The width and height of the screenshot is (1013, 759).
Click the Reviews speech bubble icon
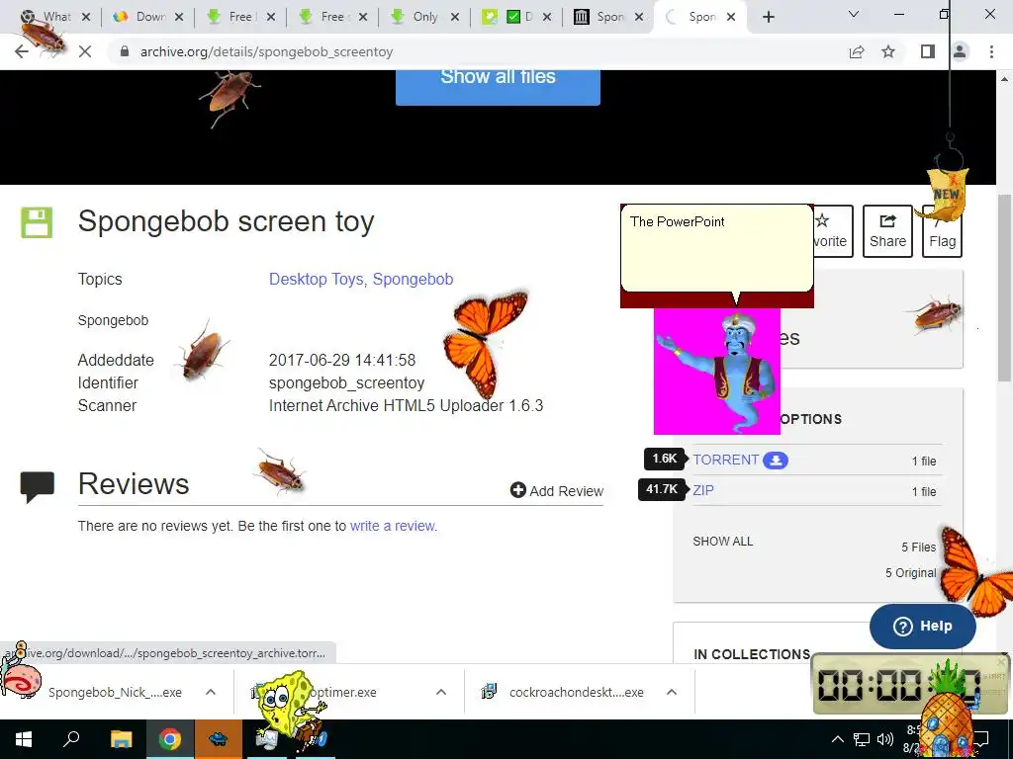[37, 486]
